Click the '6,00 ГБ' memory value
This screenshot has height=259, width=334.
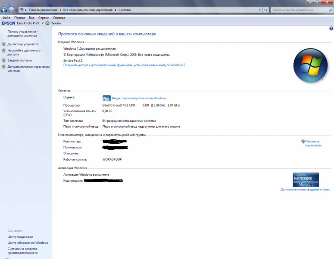pyautogui.click(x=107, y=111)
